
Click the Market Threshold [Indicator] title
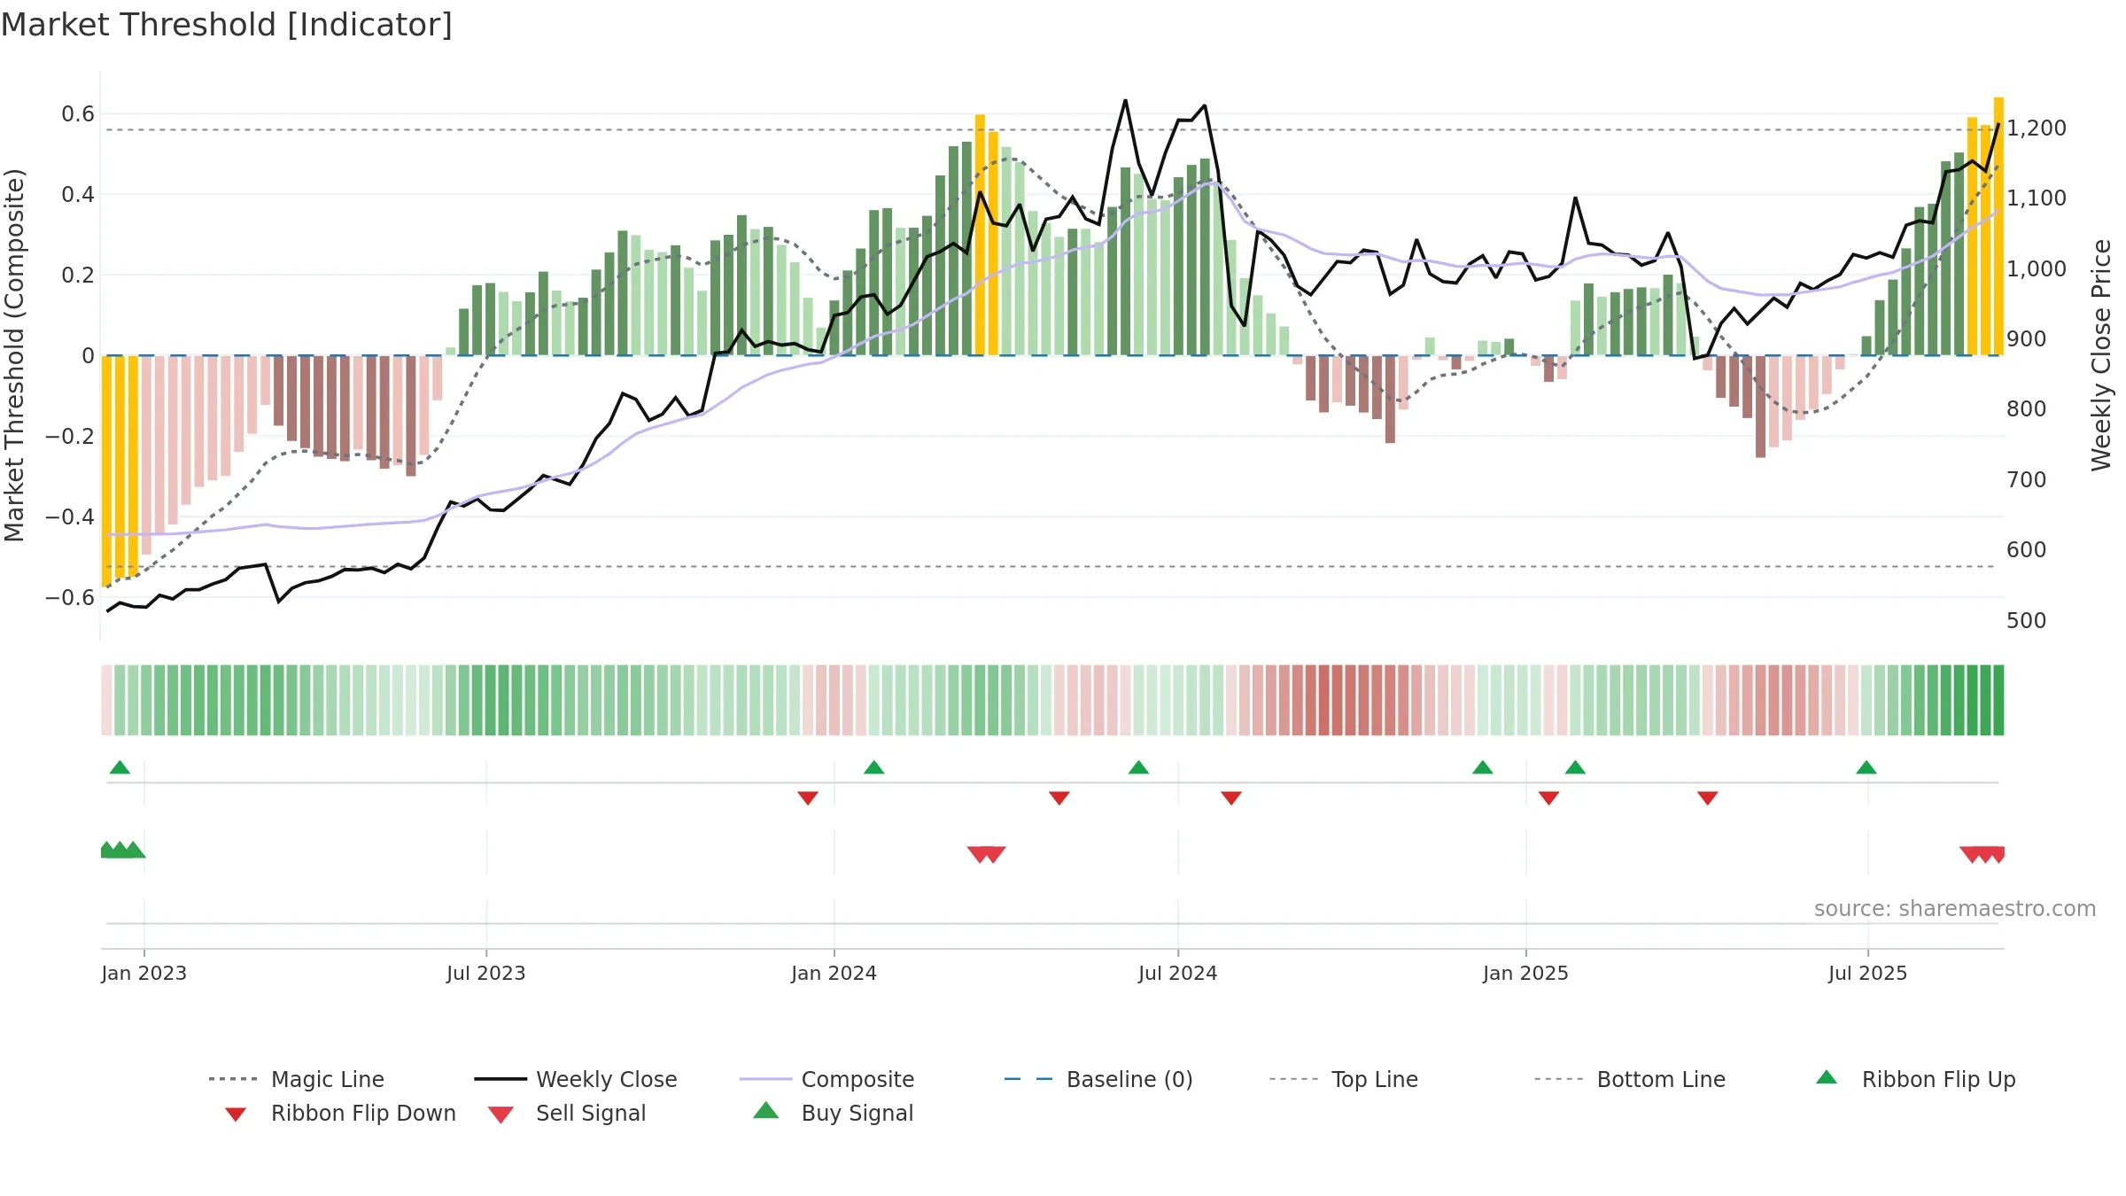(227, 25)
